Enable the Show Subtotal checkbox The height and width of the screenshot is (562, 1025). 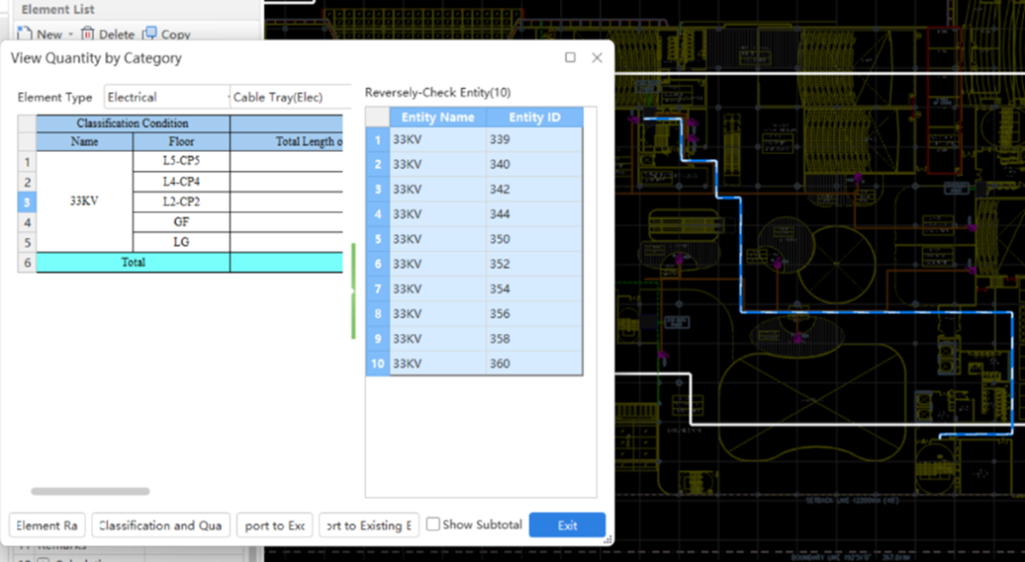(433, 523)
